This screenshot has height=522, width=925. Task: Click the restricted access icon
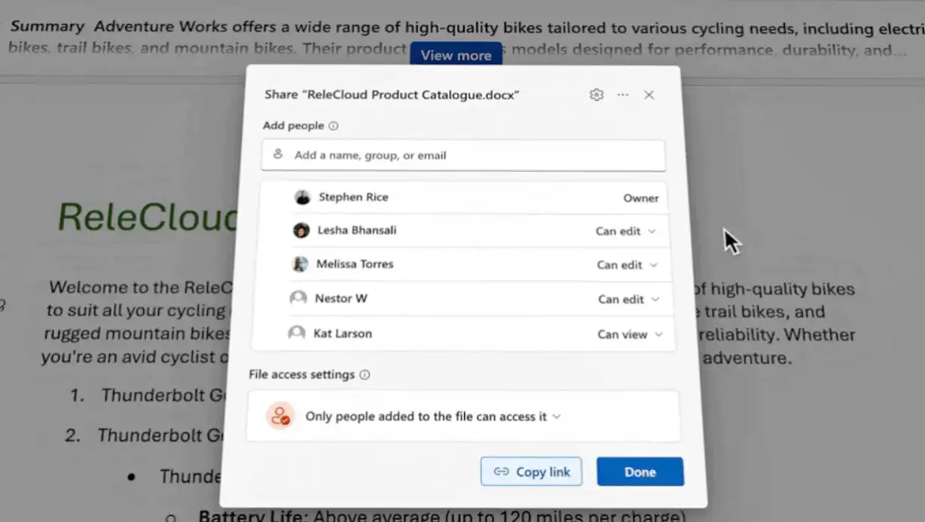[x=279, y=416]
